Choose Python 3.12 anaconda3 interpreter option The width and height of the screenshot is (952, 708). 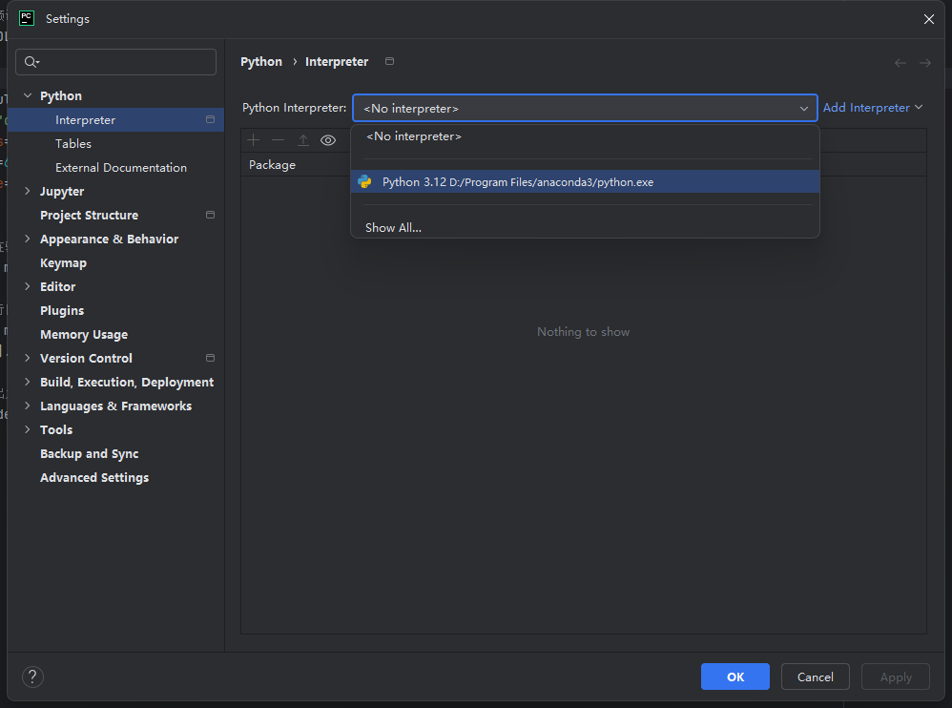pos(586,181)
